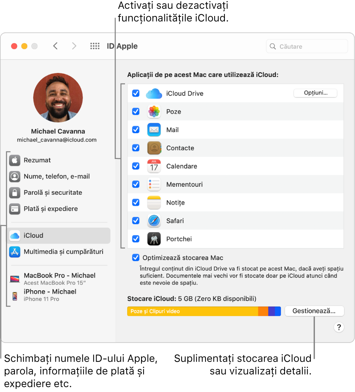Screen dimensions: 355x392
Task: Toggle the Mail checkbox
Action: [136, 130]
